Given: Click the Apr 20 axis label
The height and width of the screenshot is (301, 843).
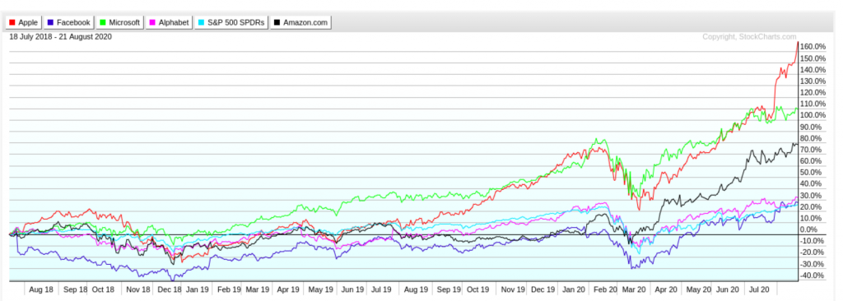Looking at the screenshot, I should pyautogui.click(x=667, y=289).
